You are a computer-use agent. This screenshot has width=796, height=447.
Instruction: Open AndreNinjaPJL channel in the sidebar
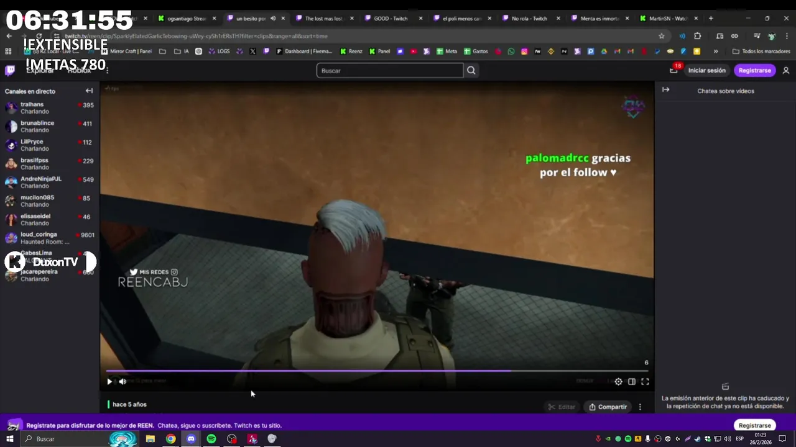click(x=50, y=183)
